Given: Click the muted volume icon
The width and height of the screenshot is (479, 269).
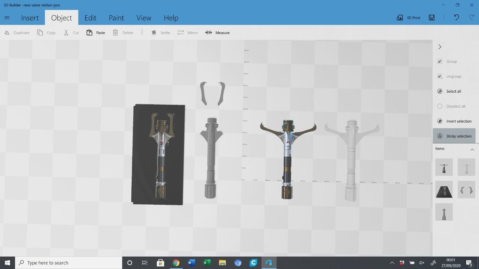Looking at the screenshot, I should coord(422,263).
